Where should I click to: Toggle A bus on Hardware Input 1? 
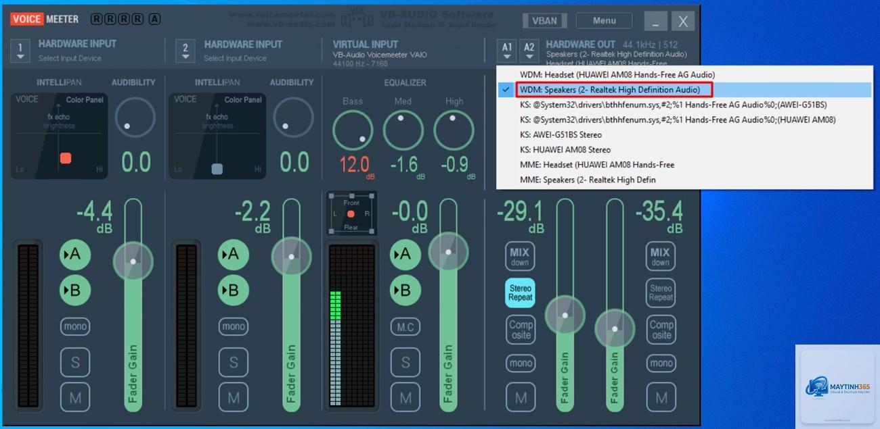tap(75, 254)
